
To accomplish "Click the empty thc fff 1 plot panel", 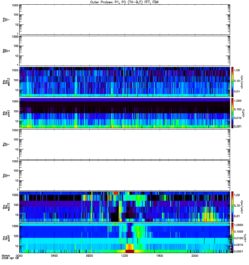I will coord(125,144).
